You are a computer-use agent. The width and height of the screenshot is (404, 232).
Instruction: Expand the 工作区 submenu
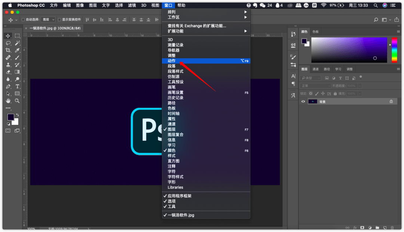(206, 17)
